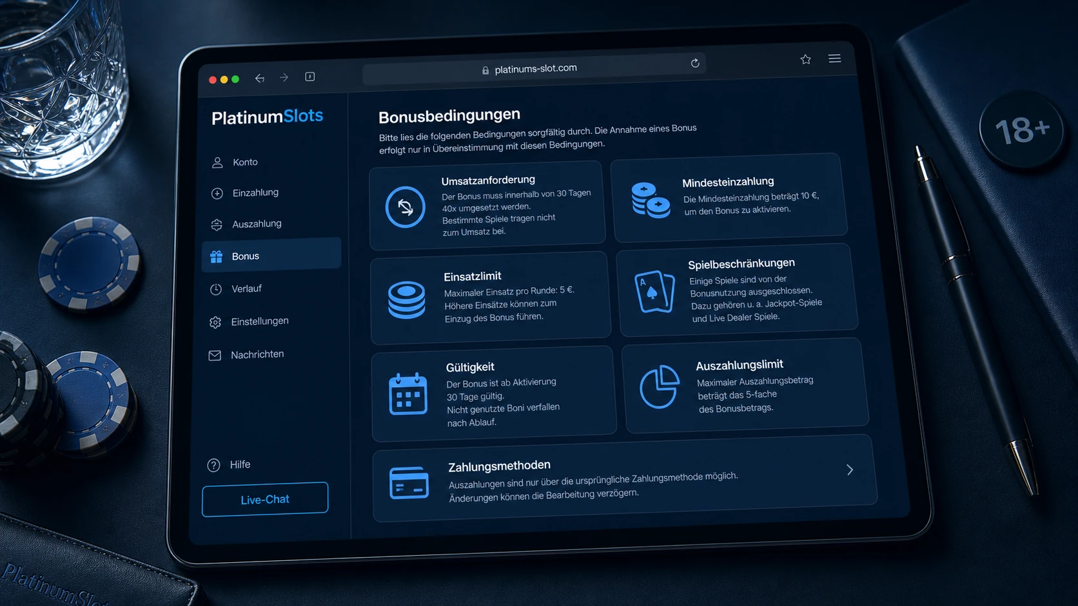
Task: Click text "30 Tage gültig."
Action: pyautogui.click(x=475, y=397)
